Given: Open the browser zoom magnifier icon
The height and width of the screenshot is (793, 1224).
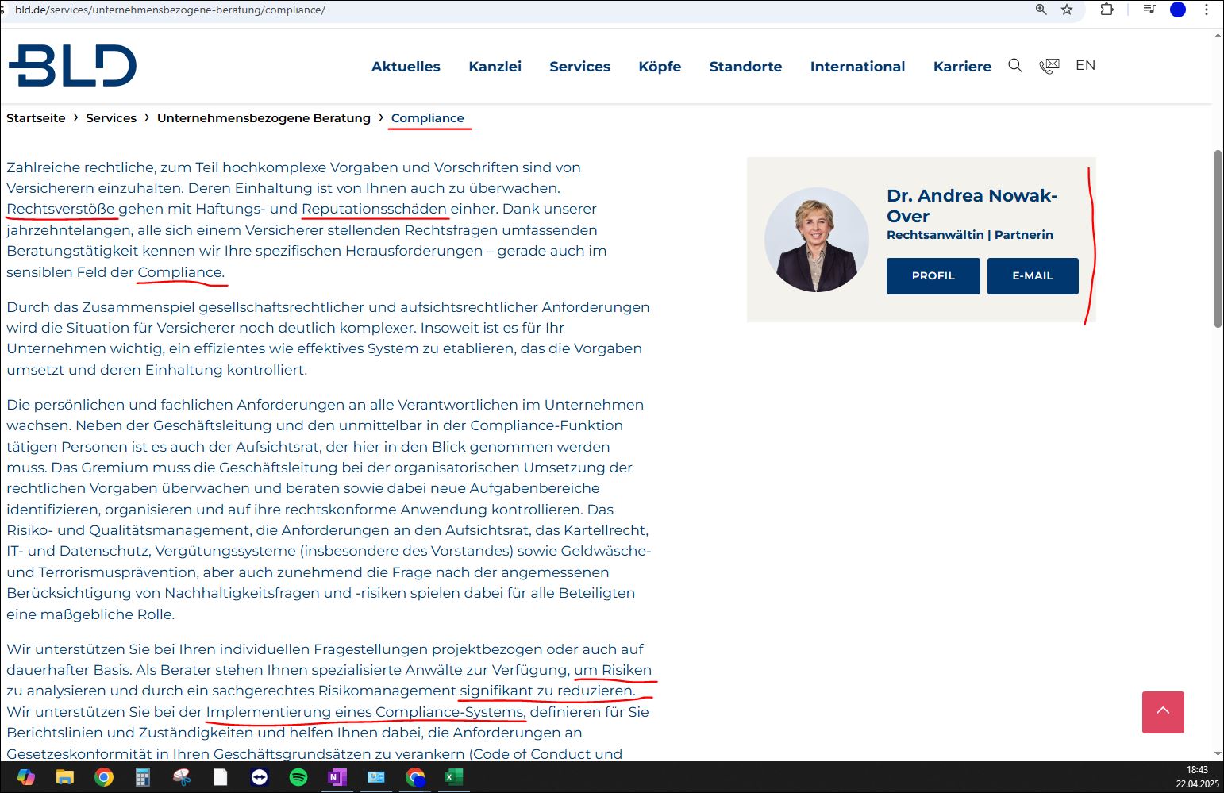Looking at the screenshot, I should point(1041,10).
